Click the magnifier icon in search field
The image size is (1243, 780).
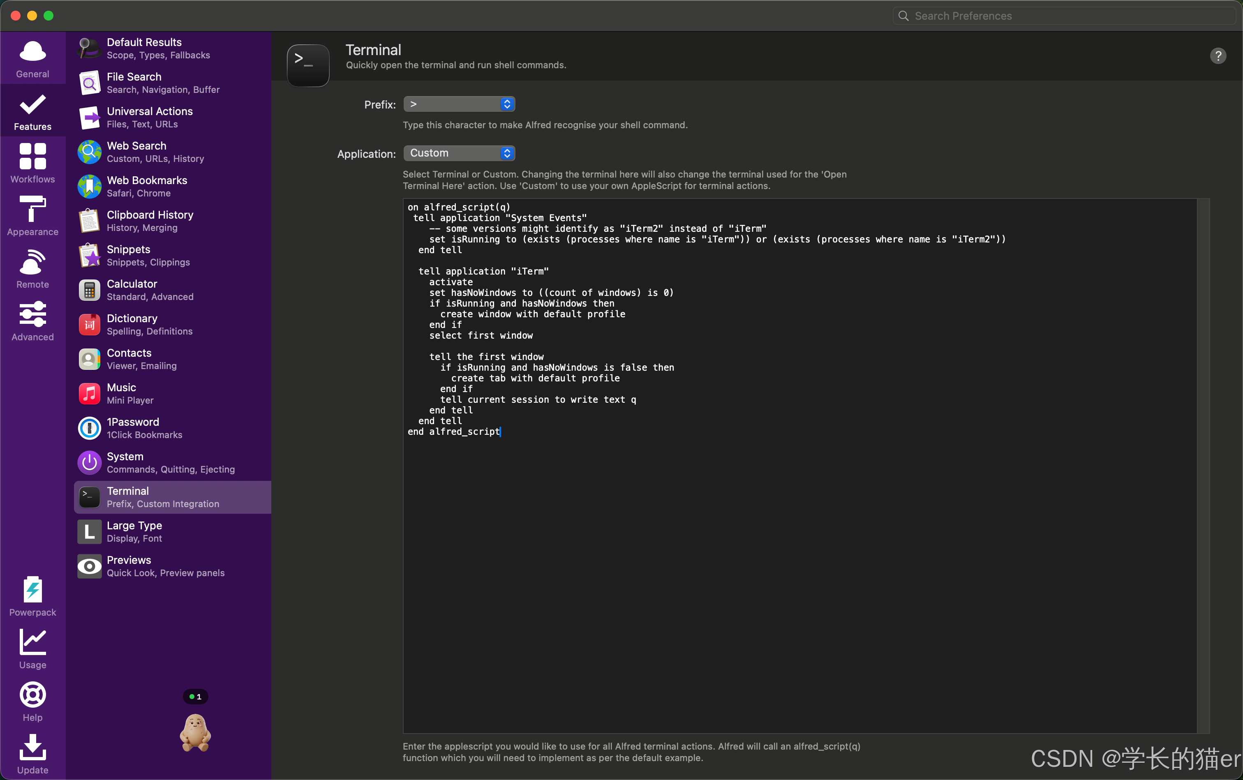coord(903,16)
